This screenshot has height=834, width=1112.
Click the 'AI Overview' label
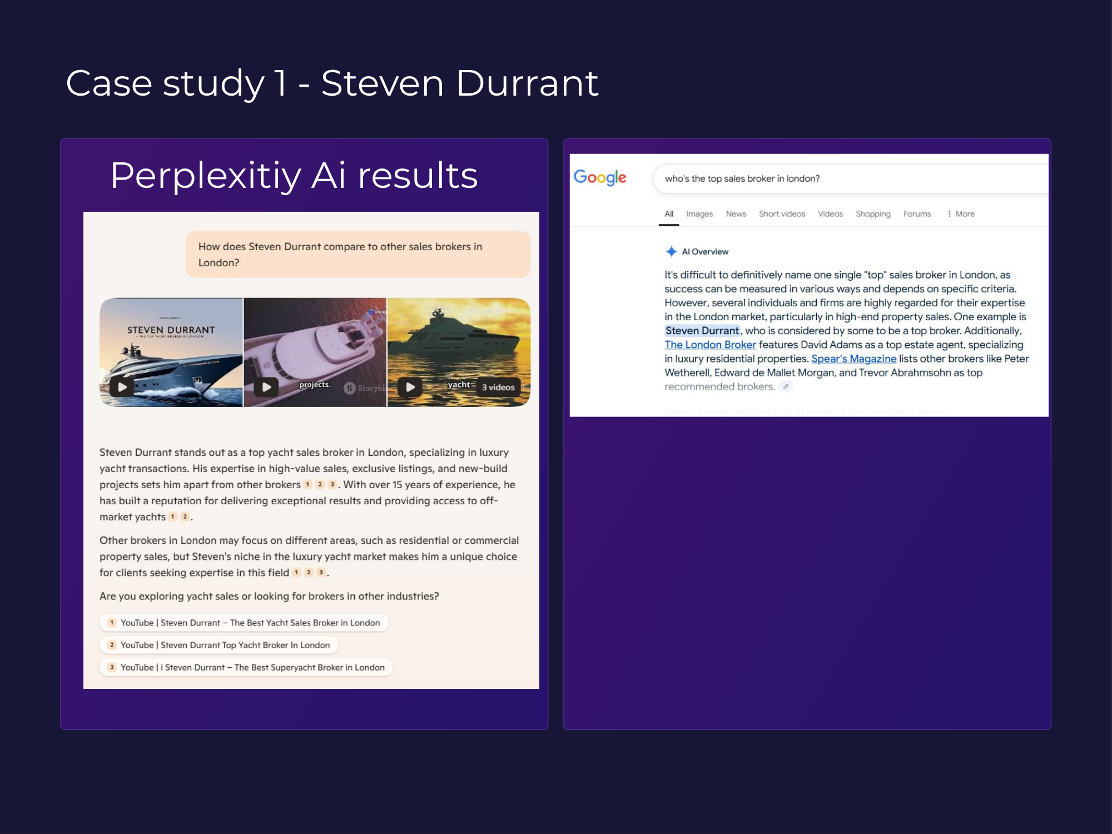click(x=705, y=251)
